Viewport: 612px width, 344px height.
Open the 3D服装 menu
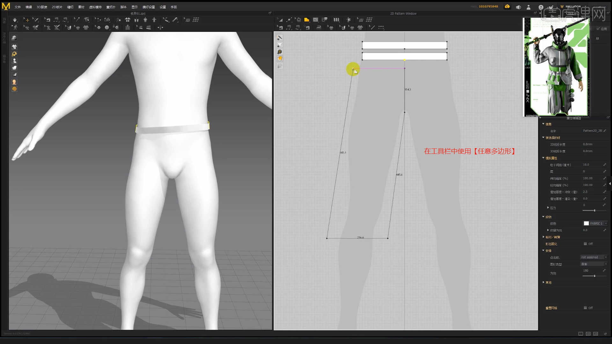(x=41, y=7)
